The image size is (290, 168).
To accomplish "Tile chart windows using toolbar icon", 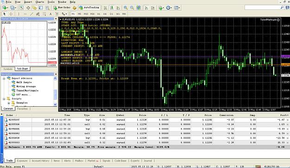I will pyautogui.click(x=138, y=7).
